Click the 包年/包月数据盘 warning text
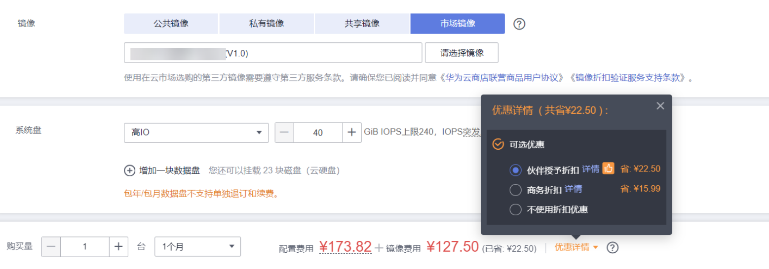The width and height of the screenshot is (769, 269). coord(201,194)
